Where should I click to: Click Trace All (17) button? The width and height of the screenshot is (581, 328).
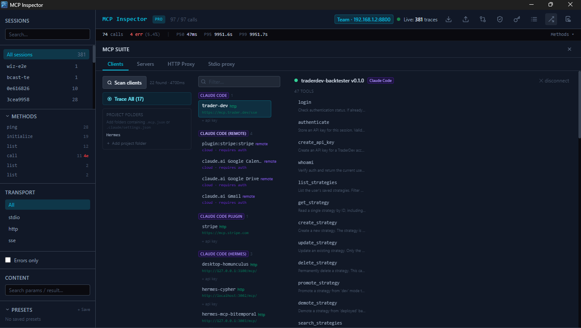tap(147, 99)
